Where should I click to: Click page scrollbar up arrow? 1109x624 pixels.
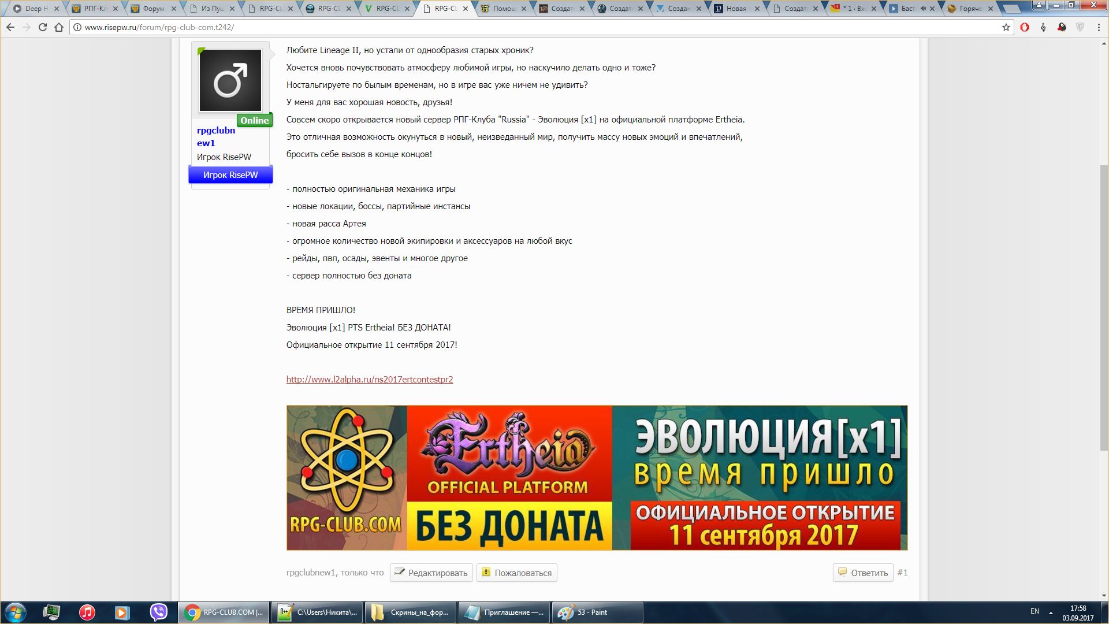1104,42
